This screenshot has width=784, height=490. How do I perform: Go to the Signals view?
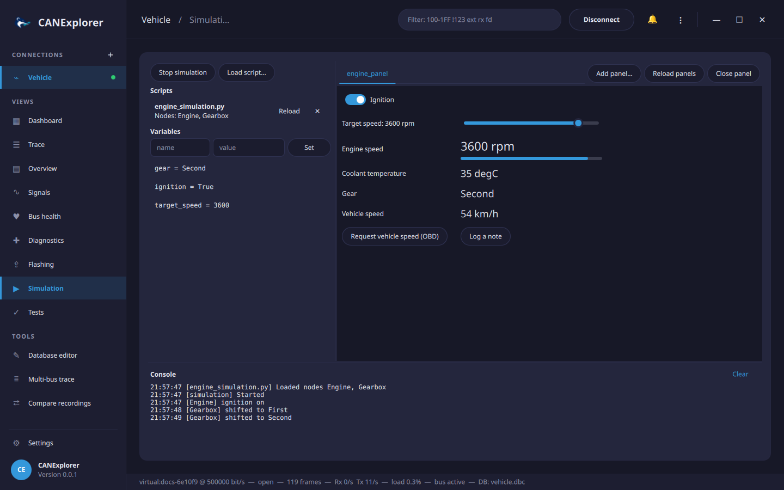[x=63, y=193]
